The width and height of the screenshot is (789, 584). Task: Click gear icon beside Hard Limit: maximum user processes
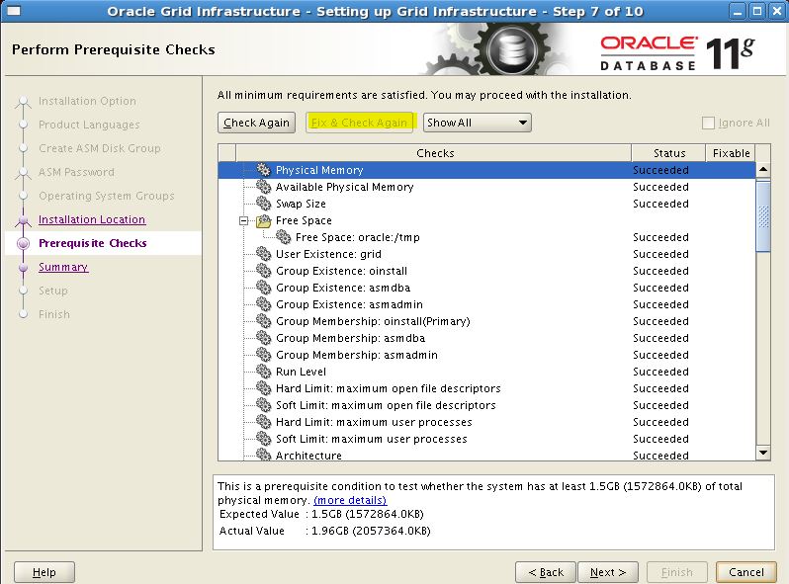263,422
